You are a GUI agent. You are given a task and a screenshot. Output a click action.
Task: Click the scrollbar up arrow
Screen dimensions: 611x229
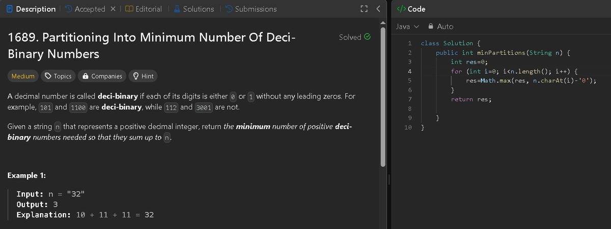tap(384, 22)
